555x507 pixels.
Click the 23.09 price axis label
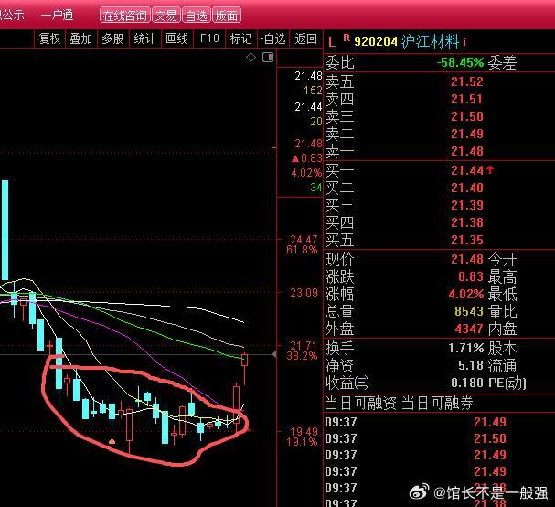pos(304,293)
